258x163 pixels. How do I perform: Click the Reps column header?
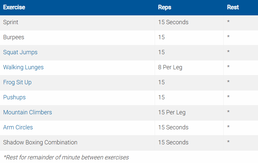[x=164, y=7]
